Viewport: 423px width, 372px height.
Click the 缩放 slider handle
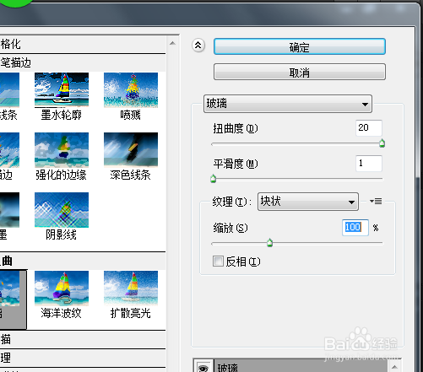click(x=269, y=242)
